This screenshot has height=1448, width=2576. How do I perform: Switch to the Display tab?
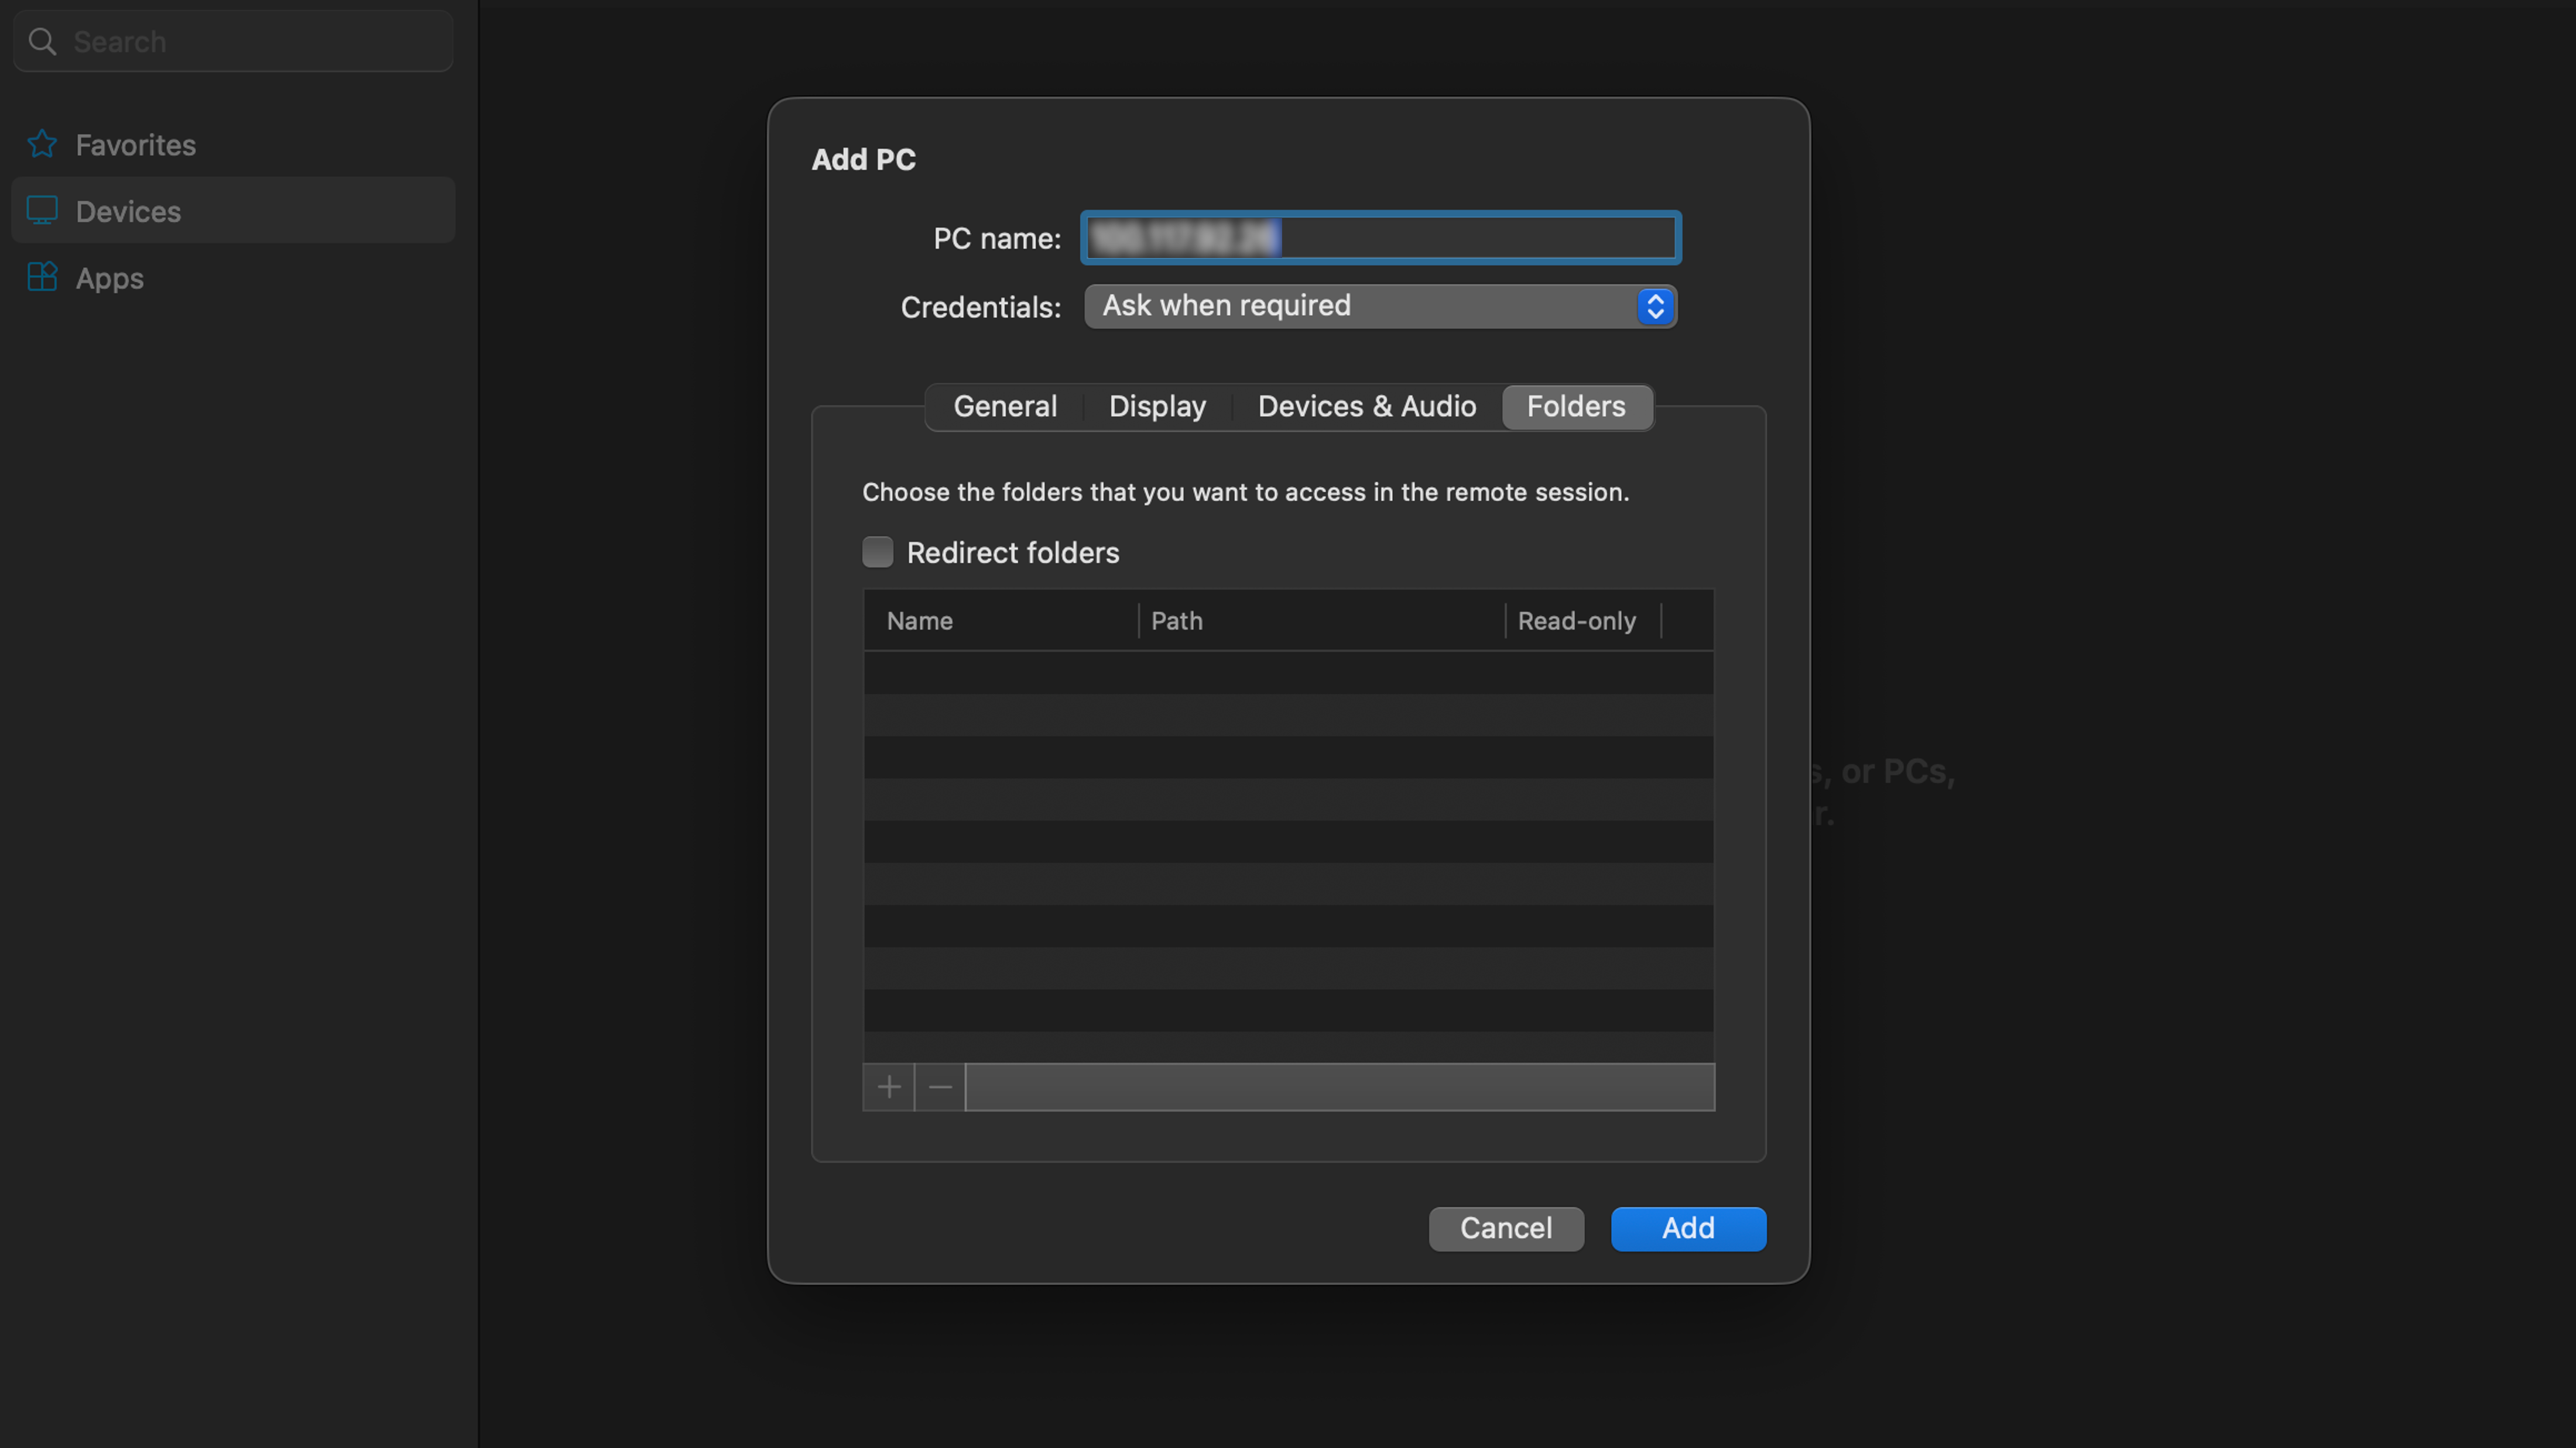click(1157, 407)
